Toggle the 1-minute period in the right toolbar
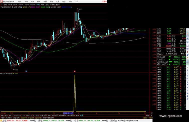189x122 pixels. [187, 67]
